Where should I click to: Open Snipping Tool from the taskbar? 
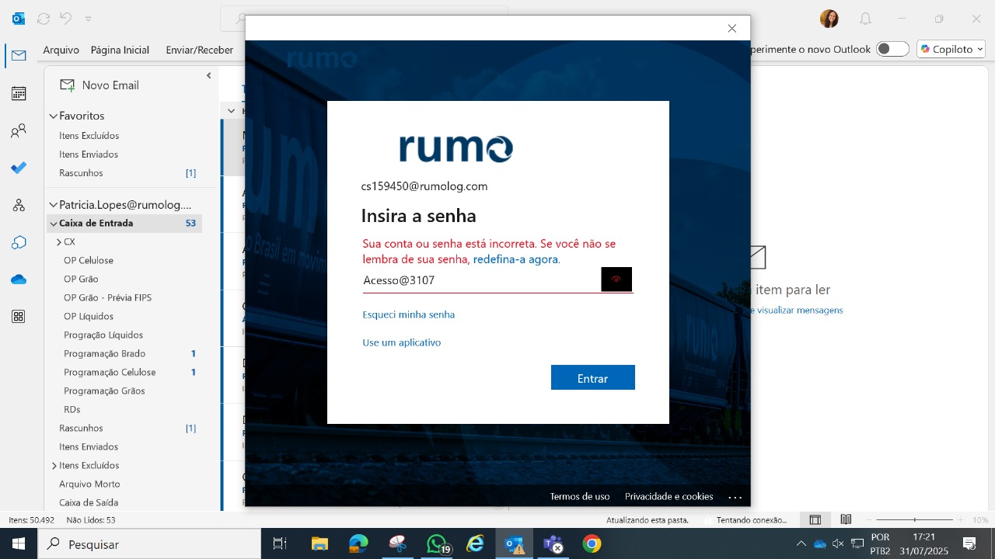pos(397,544)
